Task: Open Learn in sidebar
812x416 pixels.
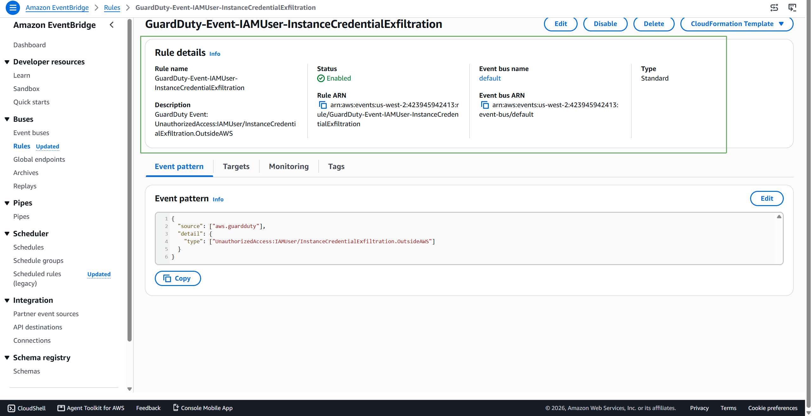Action: click(x=22, y=75)
